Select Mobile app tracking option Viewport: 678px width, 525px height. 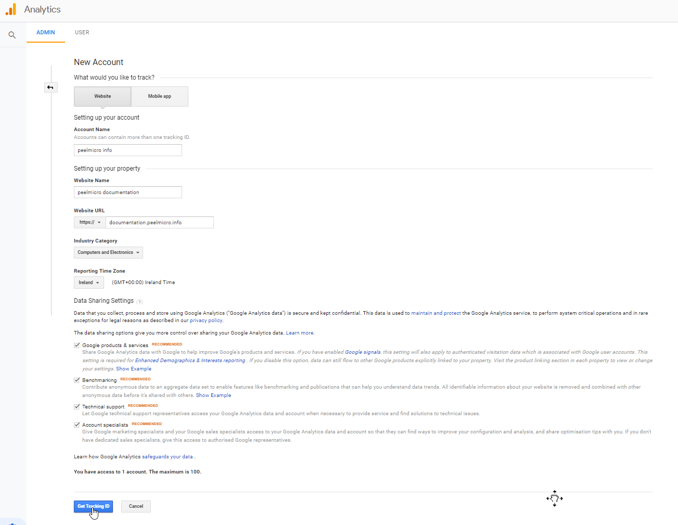click(x=160, y=96)
